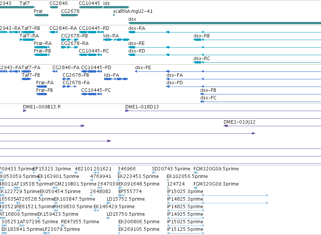Viewport: 321px width, 235px height.
Task: Select the Taf7-RB transcript label
Action: (31, 28)
